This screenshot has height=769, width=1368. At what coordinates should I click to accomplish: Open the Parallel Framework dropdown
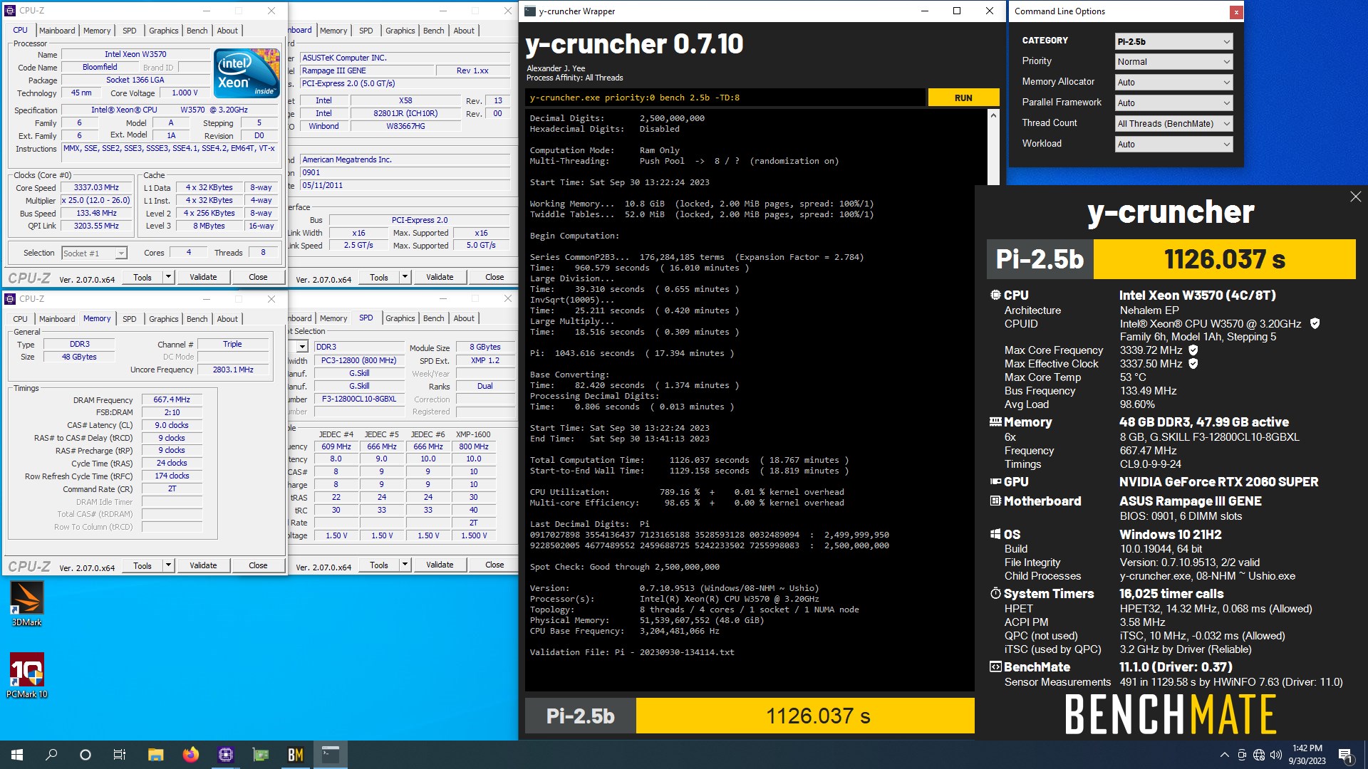click(1173, 103)
